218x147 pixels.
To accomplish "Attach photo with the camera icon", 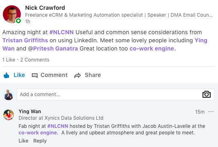I will pos(207,94).
